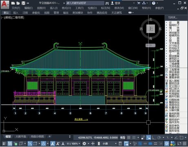The image size is (188, 147).
Task: Click the Save floppy disk icon
Action: [x=23, y=3]
